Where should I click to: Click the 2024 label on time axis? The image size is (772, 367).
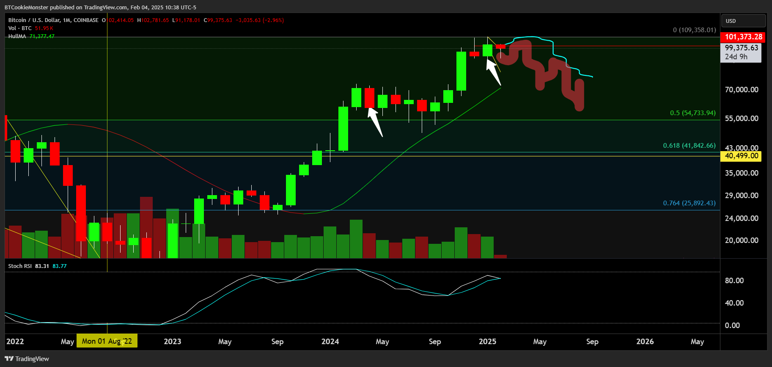[x=330, y=341]
